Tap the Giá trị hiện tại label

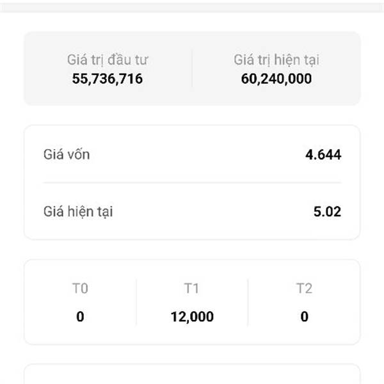point(276,60)
